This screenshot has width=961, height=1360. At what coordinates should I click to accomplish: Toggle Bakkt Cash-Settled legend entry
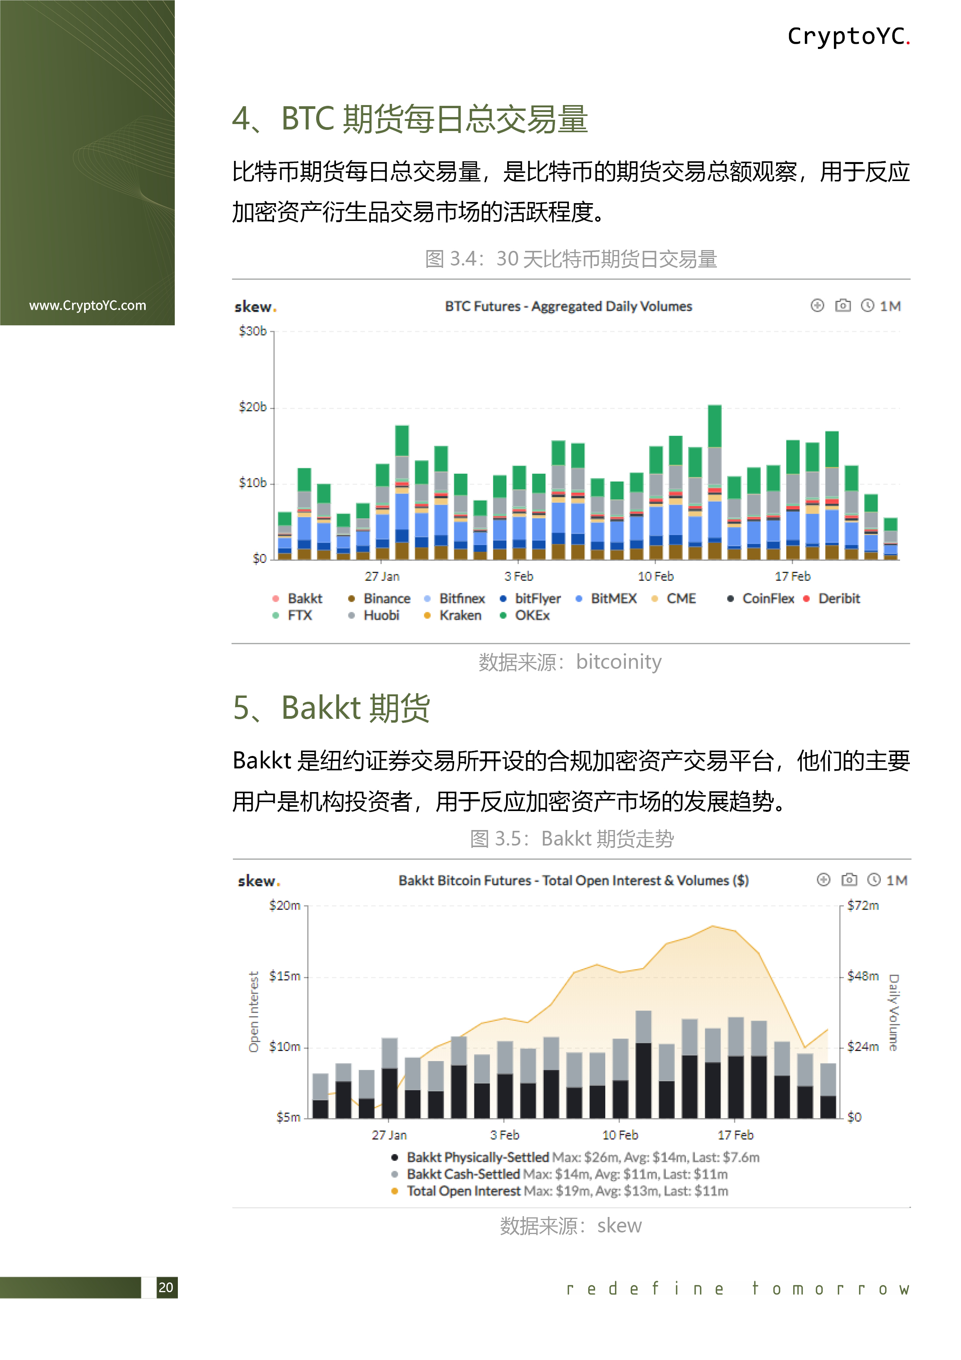tap(559, 1174)
